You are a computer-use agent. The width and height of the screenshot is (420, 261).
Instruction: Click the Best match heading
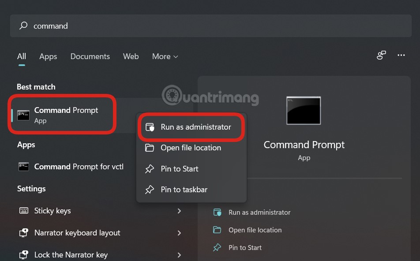pyautogui.click(x=36, y=87)
